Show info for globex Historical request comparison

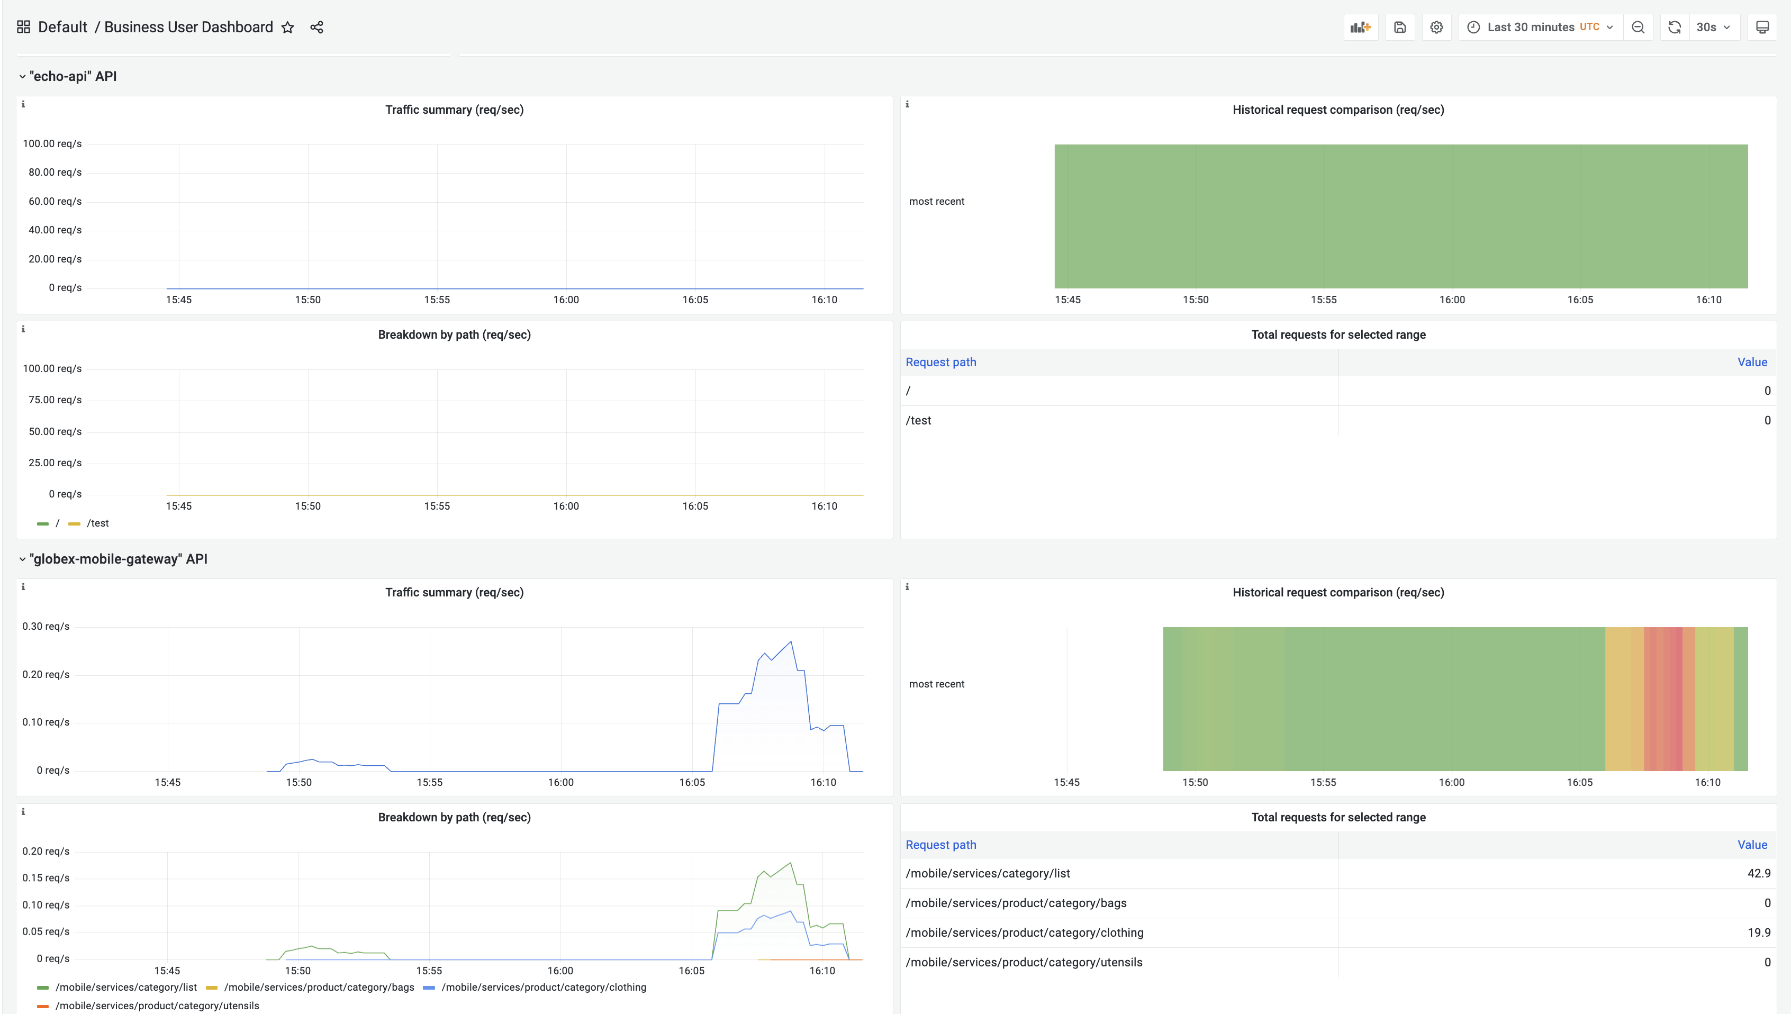coord(907,587)
